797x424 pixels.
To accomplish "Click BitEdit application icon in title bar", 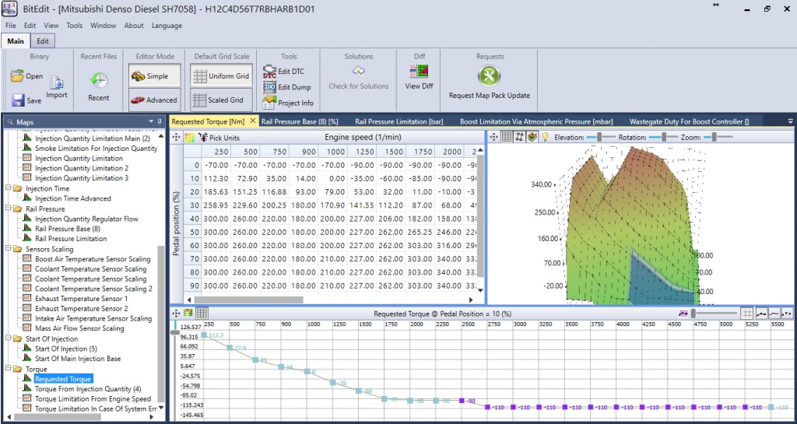I will tap(10, 9).
